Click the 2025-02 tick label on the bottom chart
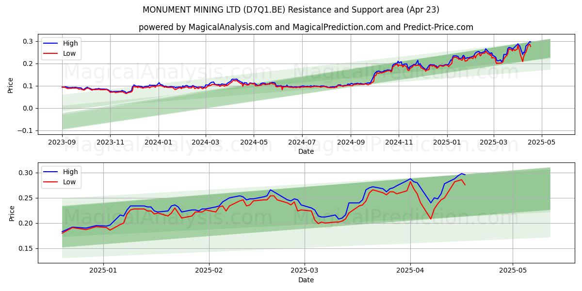This screenshot has height=291, width=582. 210,272
